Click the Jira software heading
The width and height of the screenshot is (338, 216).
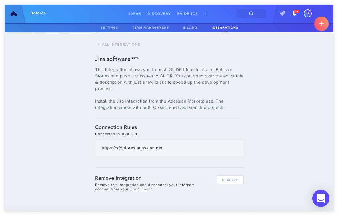coord(113,59)
